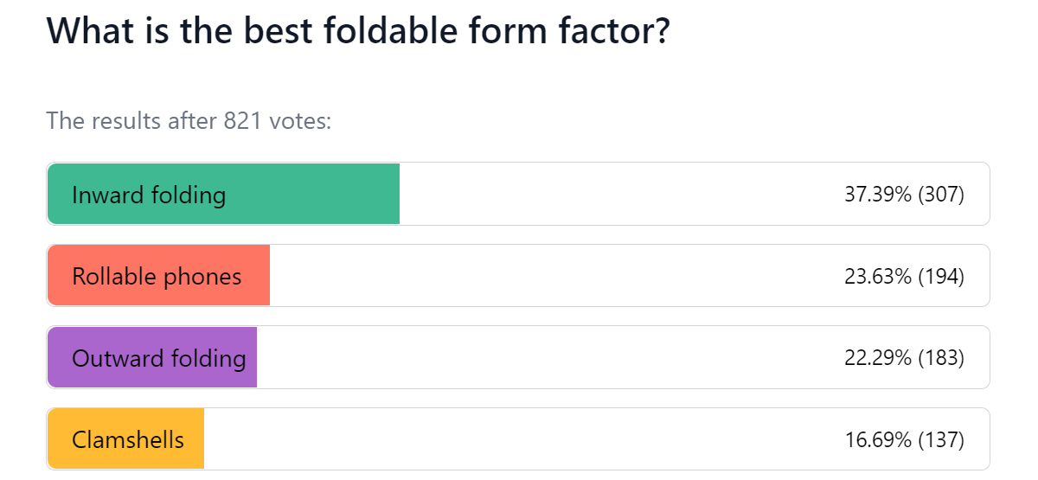Screen dimensions: 1038x480
Task: Click the word 'foldable' in the heading
Action: [x=388, y=31]
